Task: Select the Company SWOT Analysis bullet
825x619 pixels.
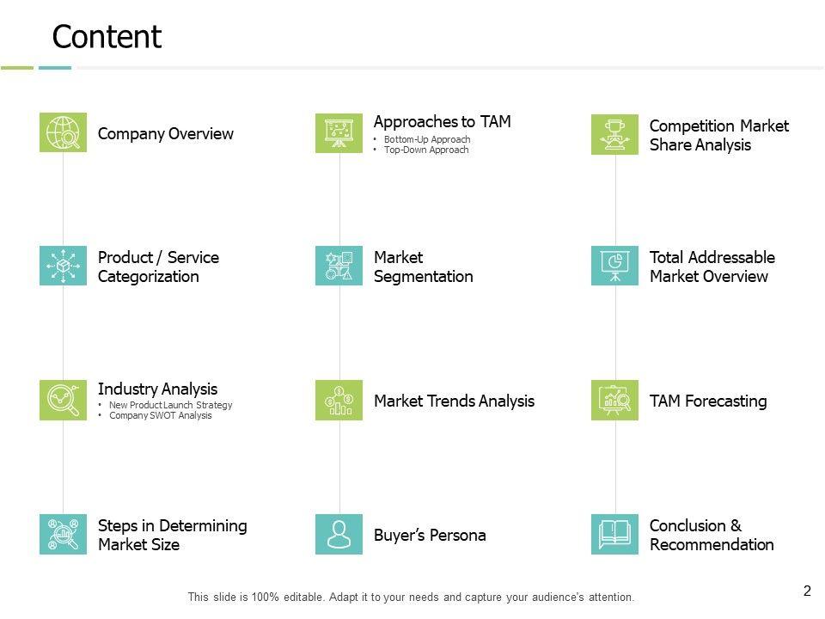Action: 160,415
